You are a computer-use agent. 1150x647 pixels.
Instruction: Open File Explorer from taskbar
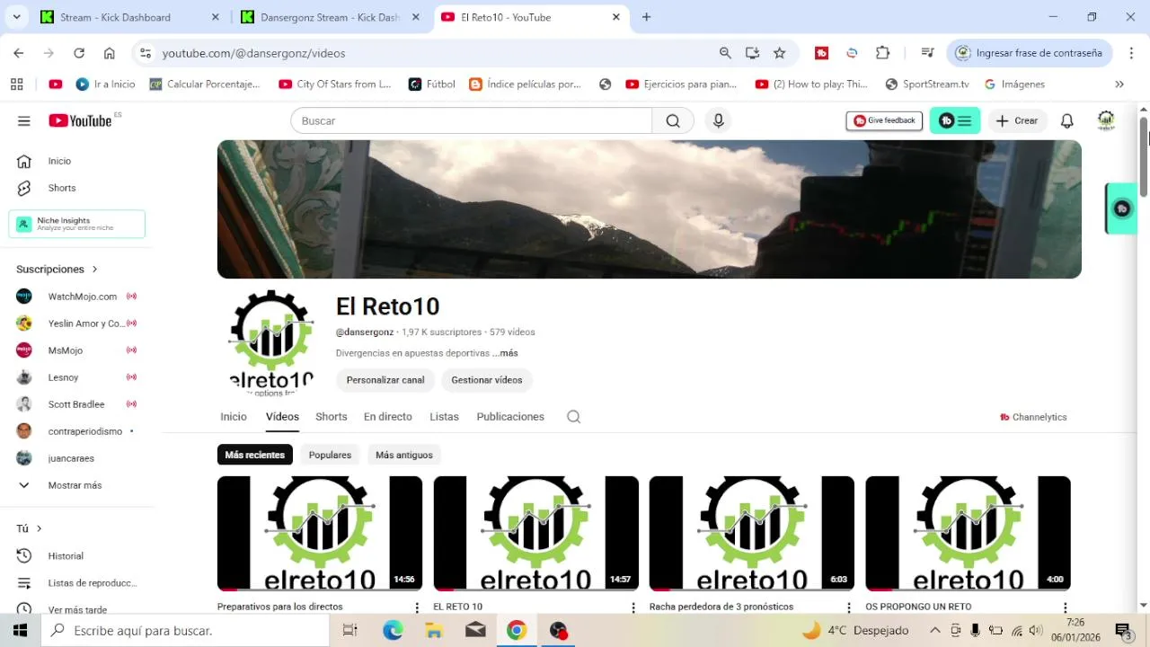(x=434, y=631)
